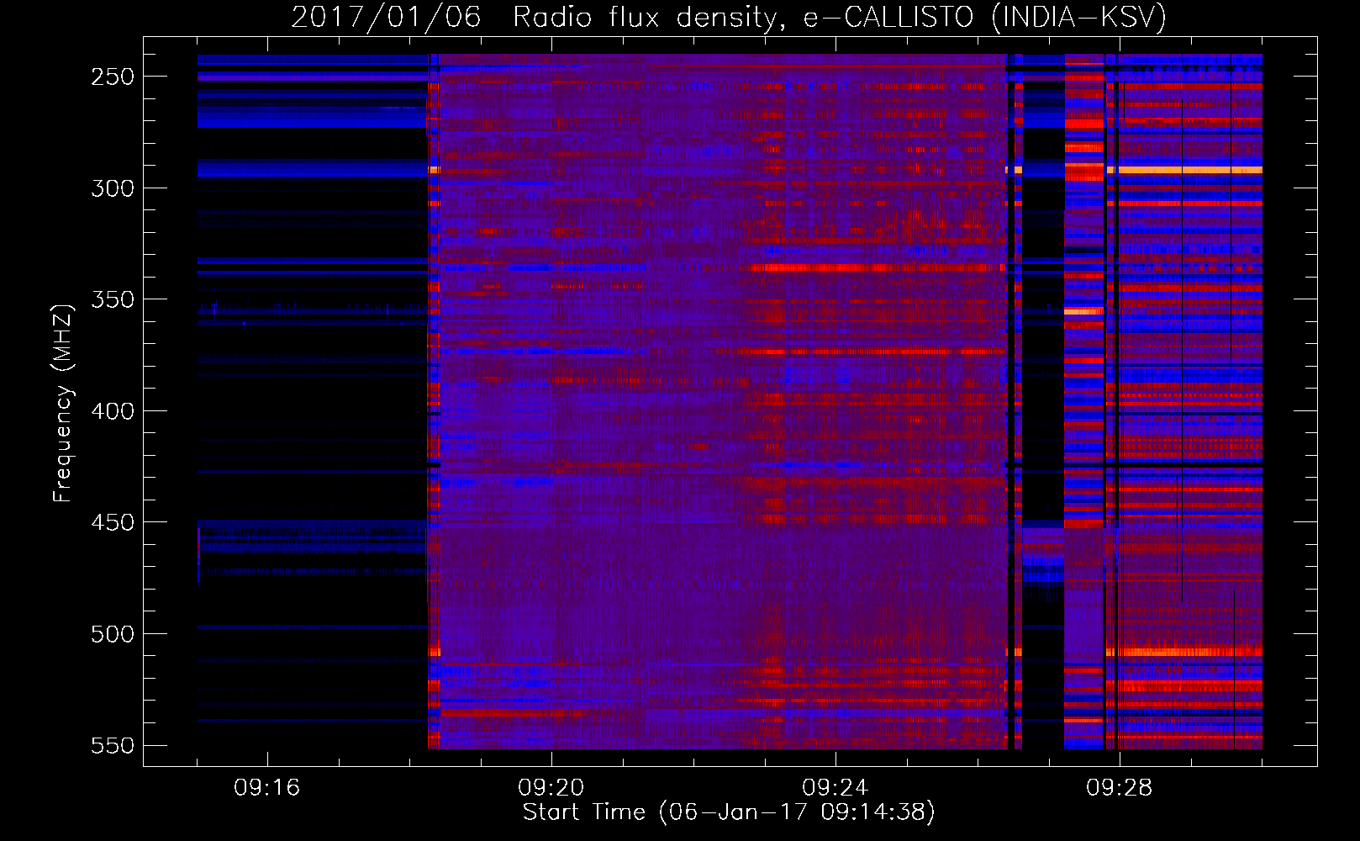1360x841 pixels.
Task: Click the 350 frequency tick label
Action: coord(113,299)
